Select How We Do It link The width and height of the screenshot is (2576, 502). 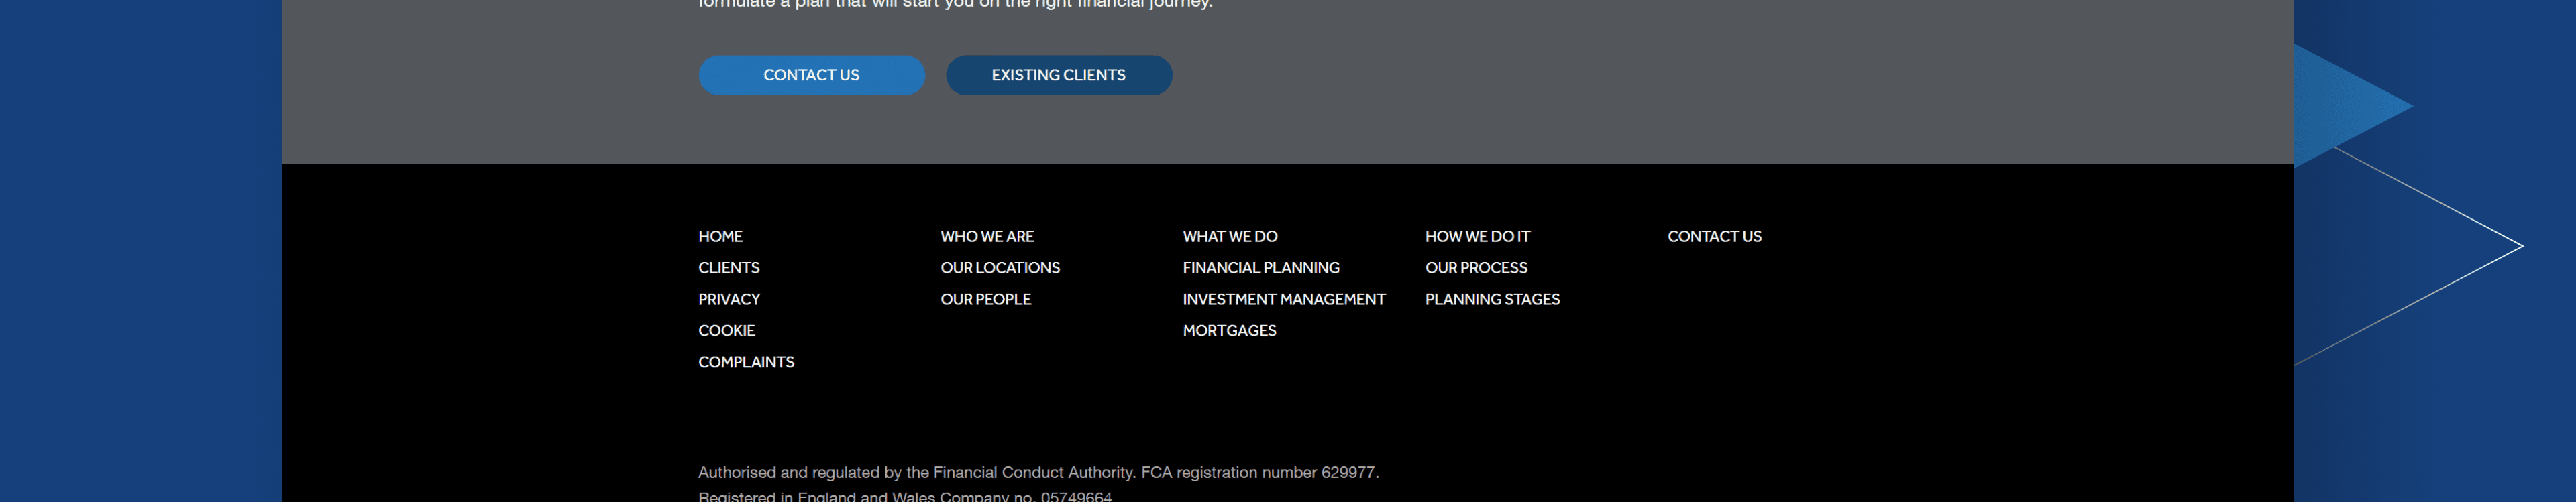click(1476, 237)
